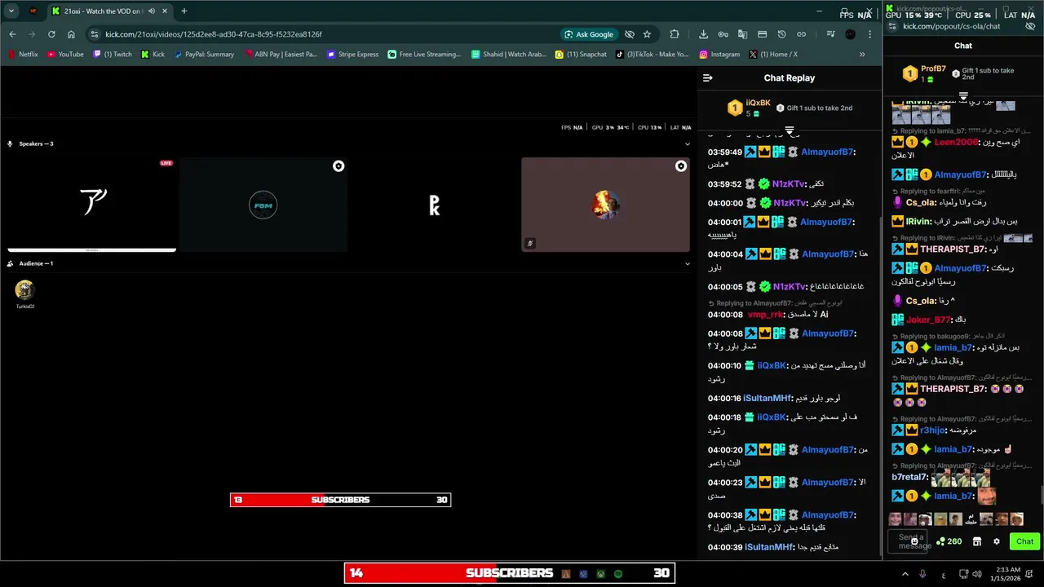This screenshot has width=1044, height=587.
Task: Open iiQxBK top gifter profile
Action: point(758,103)
